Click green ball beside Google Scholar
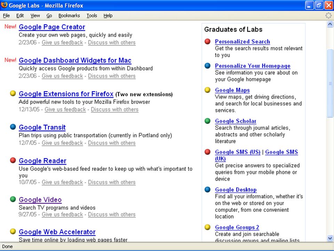This screenshot has width=334, height=251. point(207,121)
